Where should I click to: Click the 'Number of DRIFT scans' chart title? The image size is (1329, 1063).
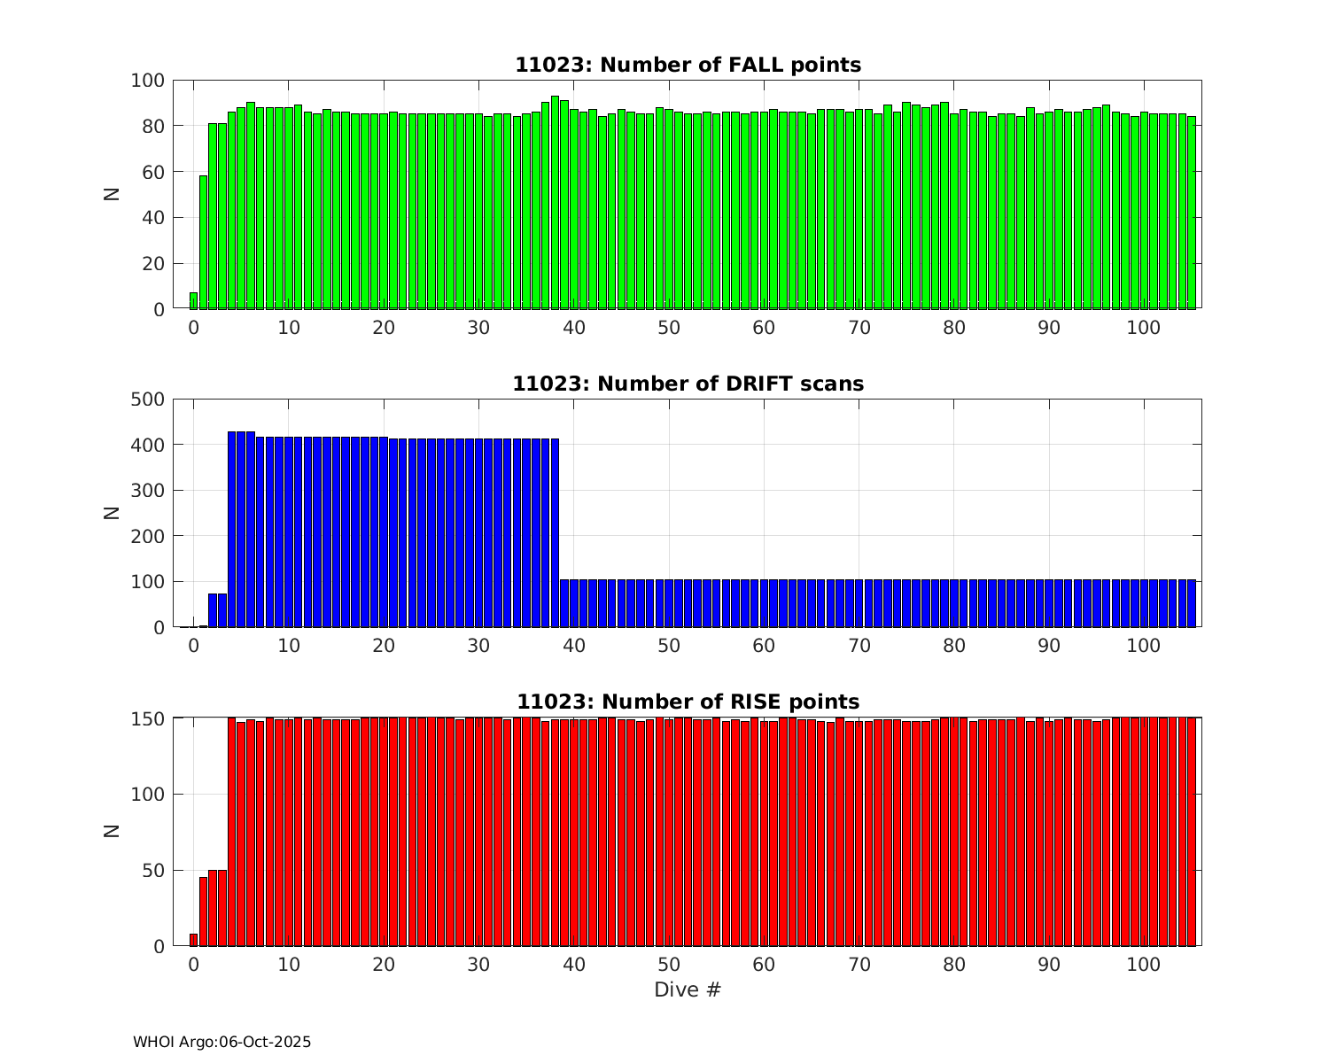coord(688,384)
